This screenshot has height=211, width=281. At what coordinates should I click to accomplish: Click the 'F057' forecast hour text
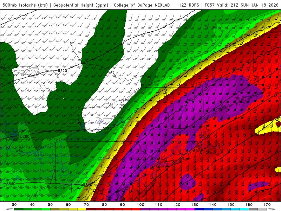(x=210, y=5)
